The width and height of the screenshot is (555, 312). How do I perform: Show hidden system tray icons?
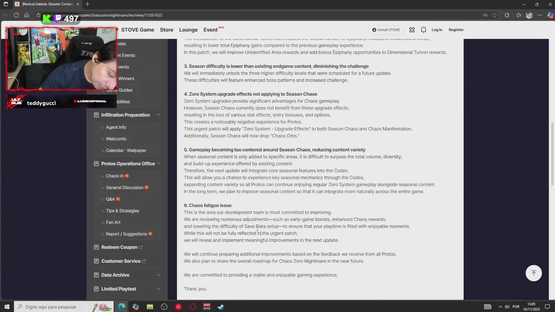pos(500,307)
